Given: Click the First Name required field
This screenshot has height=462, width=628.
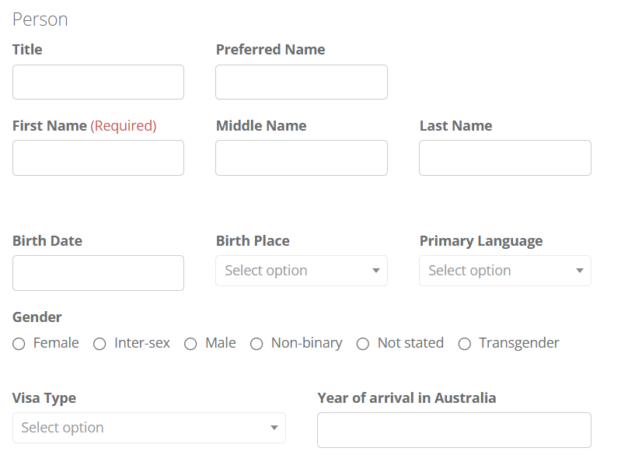Looking at the screenshot, I should [98, 158].
